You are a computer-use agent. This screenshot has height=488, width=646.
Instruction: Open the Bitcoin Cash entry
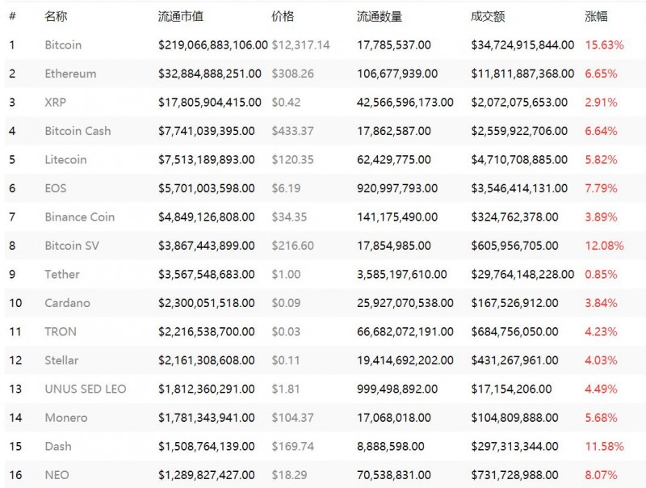78,131
